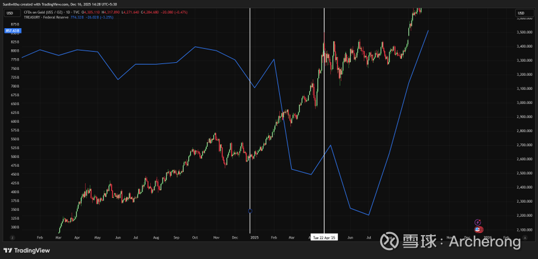Screen dimensions: 538x259
Task: Click the purple lightning news event icon
Action: (478, 223)
